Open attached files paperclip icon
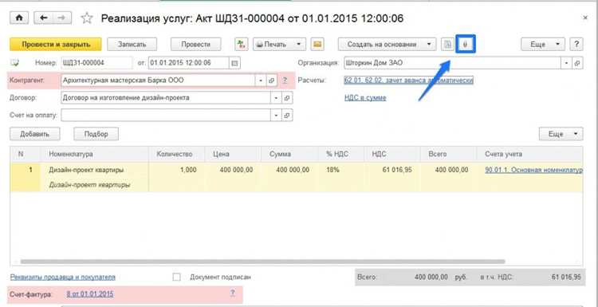598x307 pixels. [466, 44]
